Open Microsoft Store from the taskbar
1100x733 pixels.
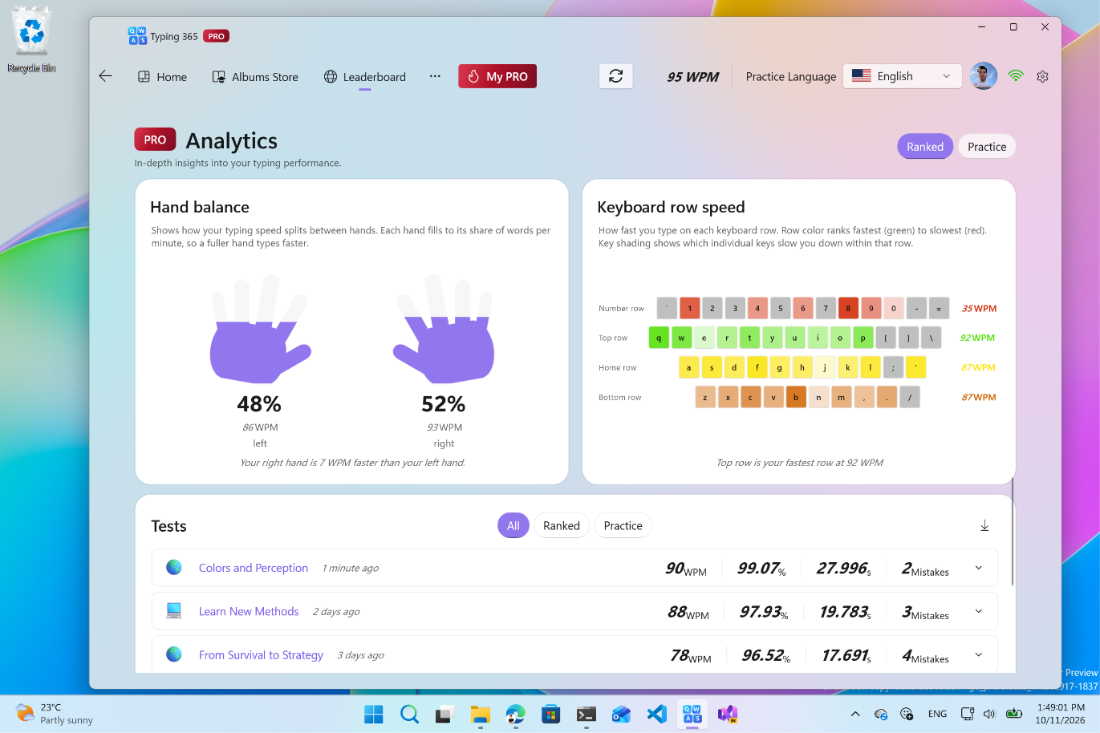pos(550,714)
